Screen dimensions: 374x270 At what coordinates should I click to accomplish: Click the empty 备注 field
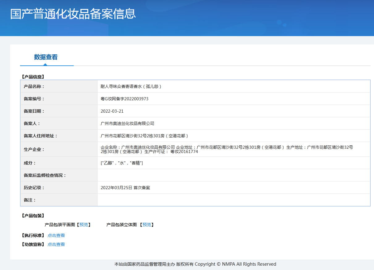click(x=185, y=200)
